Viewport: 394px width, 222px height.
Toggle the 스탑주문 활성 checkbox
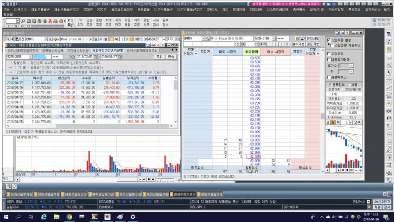pyautogui.click(x=329, y=40)
